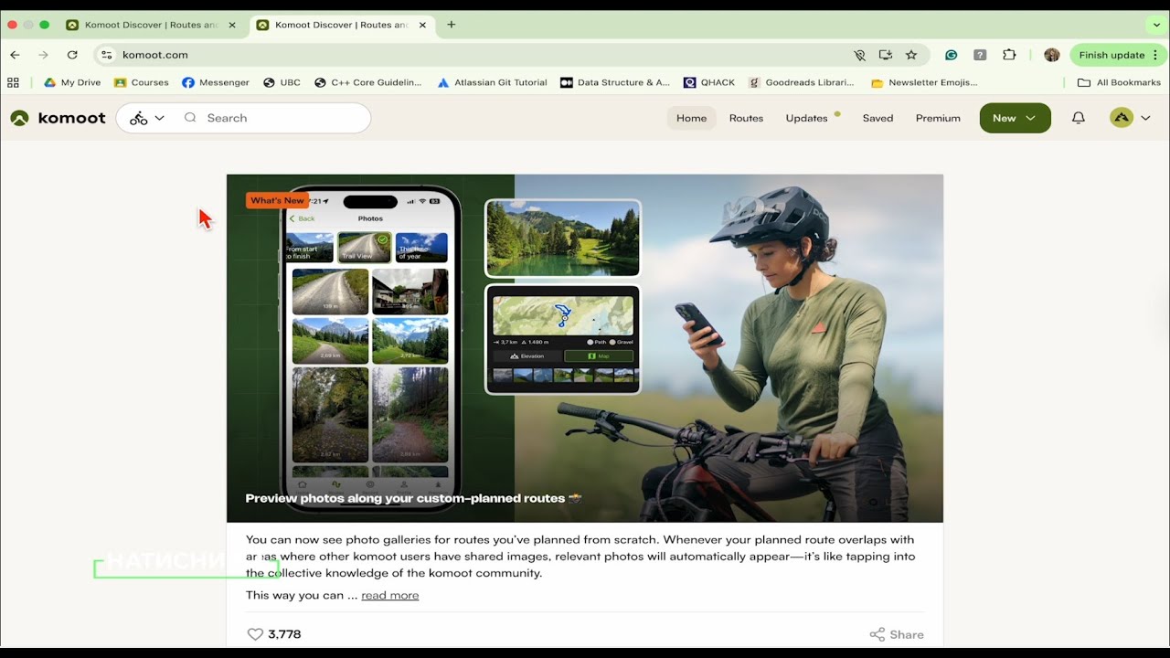
Task: Open the Saved tab
Action: 877,118
